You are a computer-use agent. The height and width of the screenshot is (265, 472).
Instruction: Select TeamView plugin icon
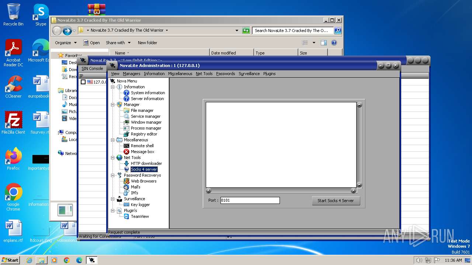pyautogui.click(x=126, y=216)
